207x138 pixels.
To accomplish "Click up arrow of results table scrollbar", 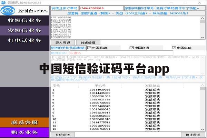I will [203, 85].
